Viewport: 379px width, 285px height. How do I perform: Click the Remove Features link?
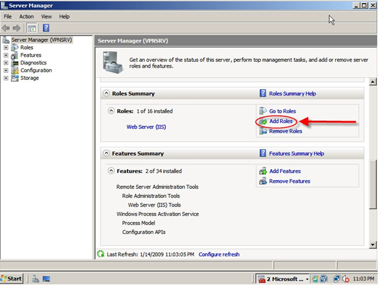click(x=289, y=181)
